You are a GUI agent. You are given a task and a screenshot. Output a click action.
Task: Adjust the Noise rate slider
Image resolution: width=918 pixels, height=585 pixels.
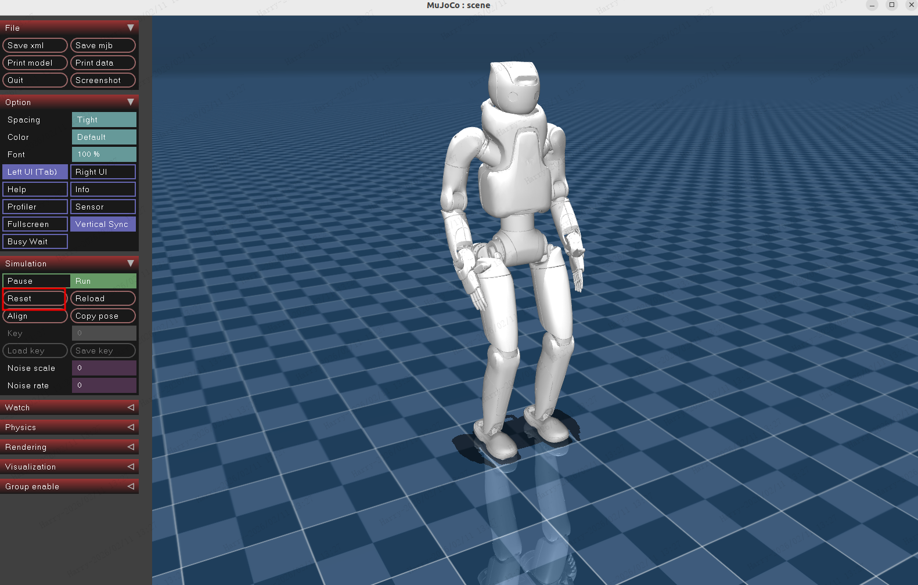click(x=104, y=385)
